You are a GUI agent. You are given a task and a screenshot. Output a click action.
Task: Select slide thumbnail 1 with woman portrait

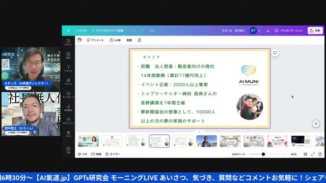[x=88, y=141]
